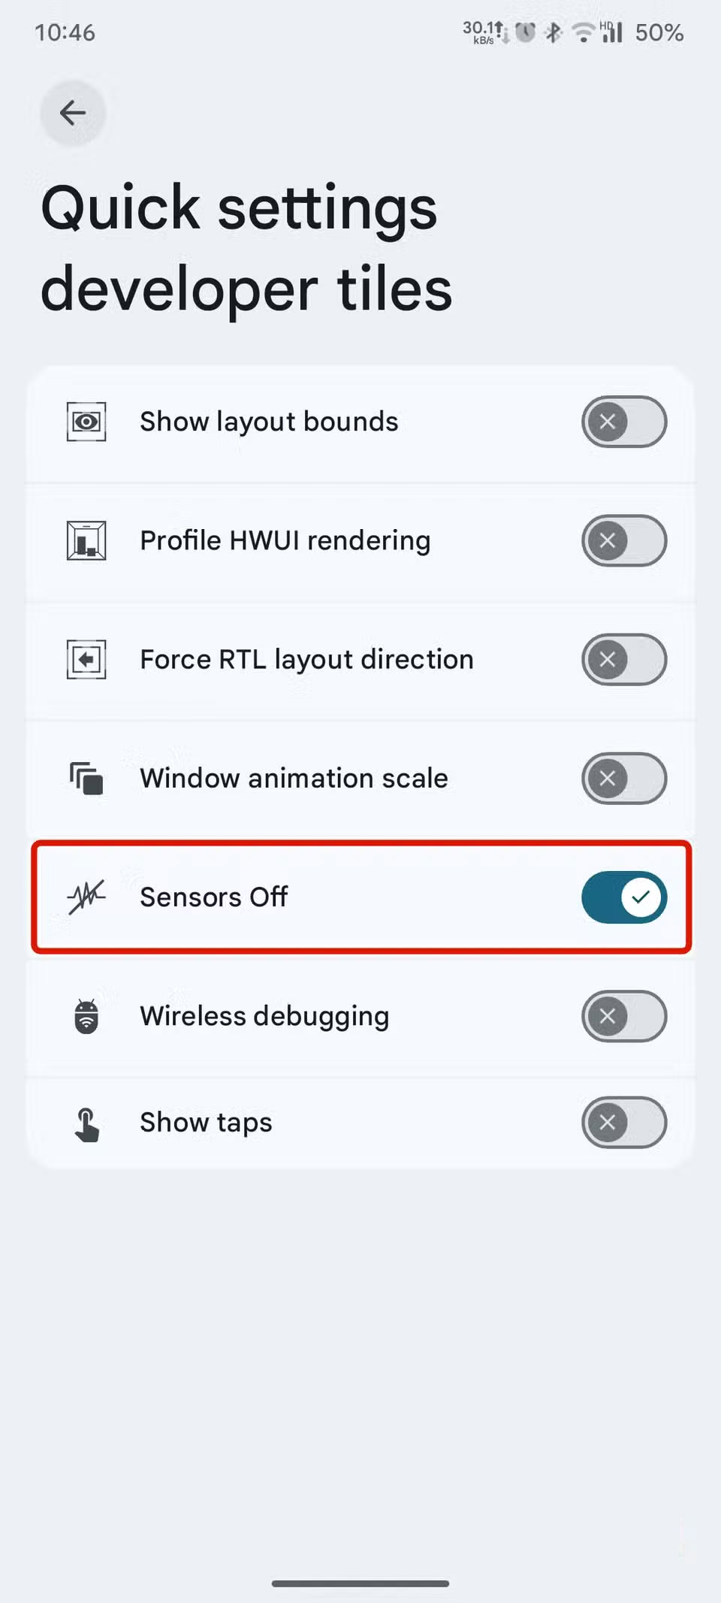The width and height of the screenshot is (721, 1603).
Task: Click the Wi-Fi icon in status bar
Action: pyautogui.click(x=584, y=32)
